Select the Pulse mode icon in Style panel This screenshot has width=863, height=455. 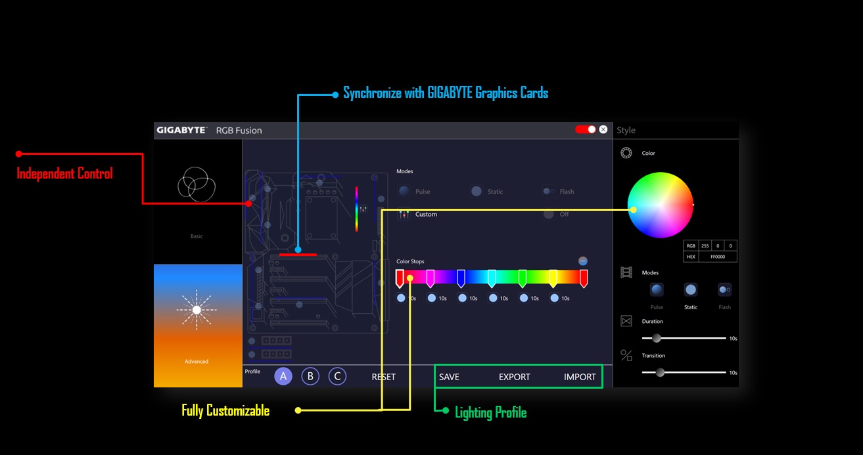pos(657,290)
